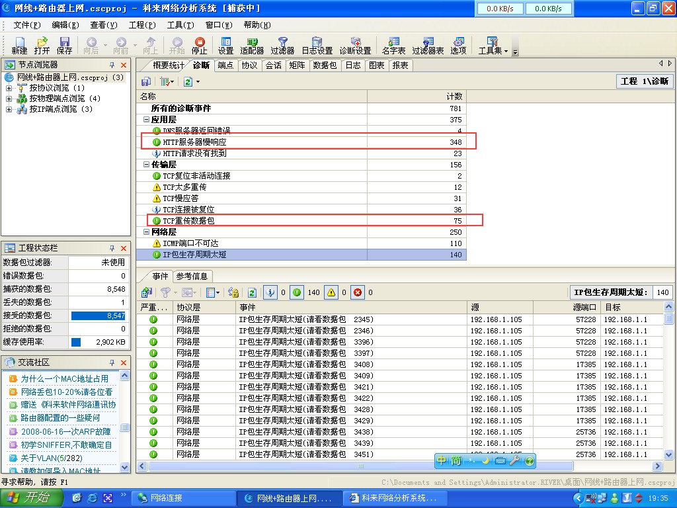
Task: Open the 路由器配置的一些疑问 community link
Action: (x=60, y=418)
